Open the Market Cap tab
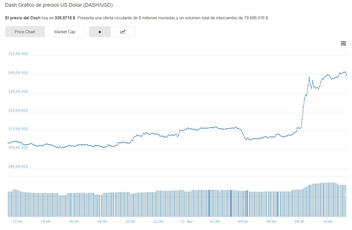 pyautogui.click(x=65, y=32)
